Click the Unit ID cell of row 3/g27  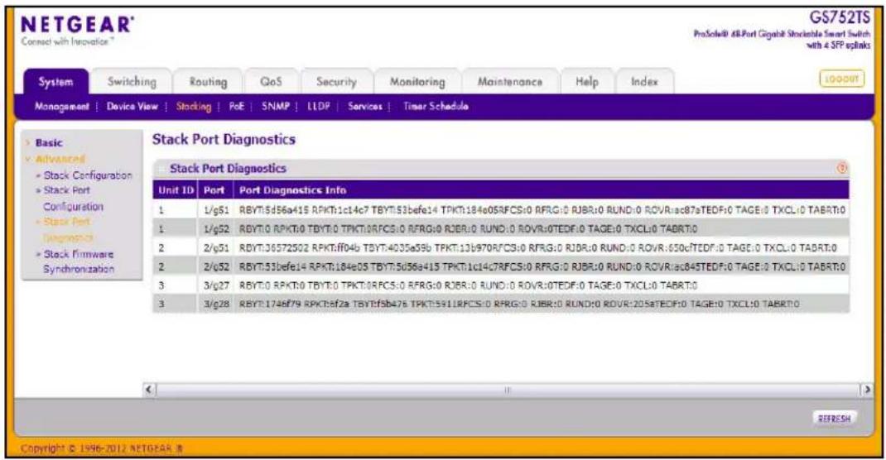(176, 285)
